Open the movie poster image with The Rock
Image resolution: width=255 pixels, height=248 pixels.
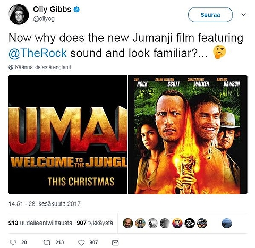pyautogui.click(x=188, y=134)
